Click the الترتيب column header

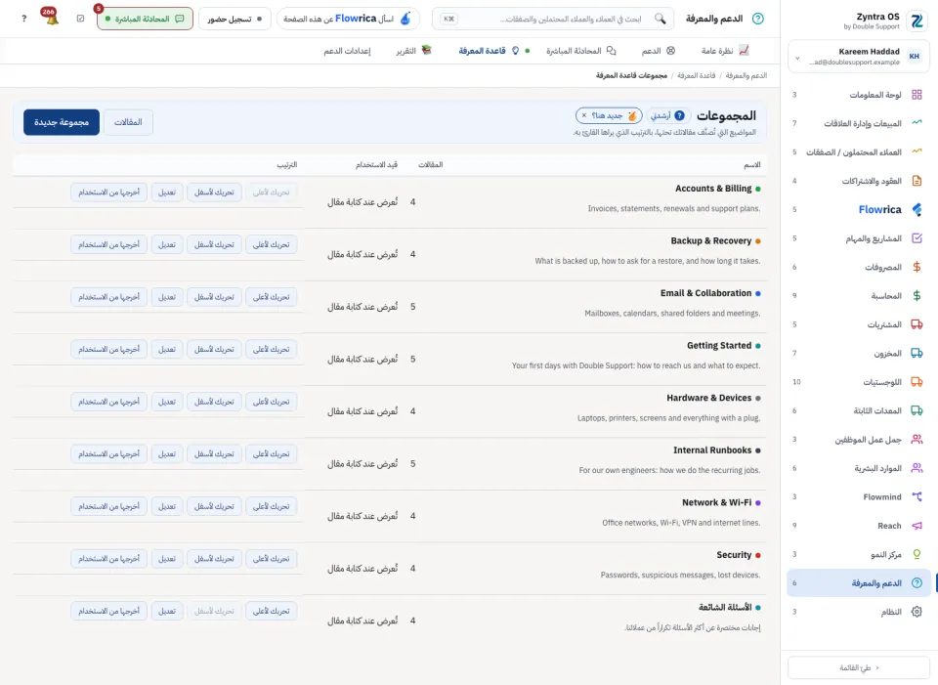286,164
